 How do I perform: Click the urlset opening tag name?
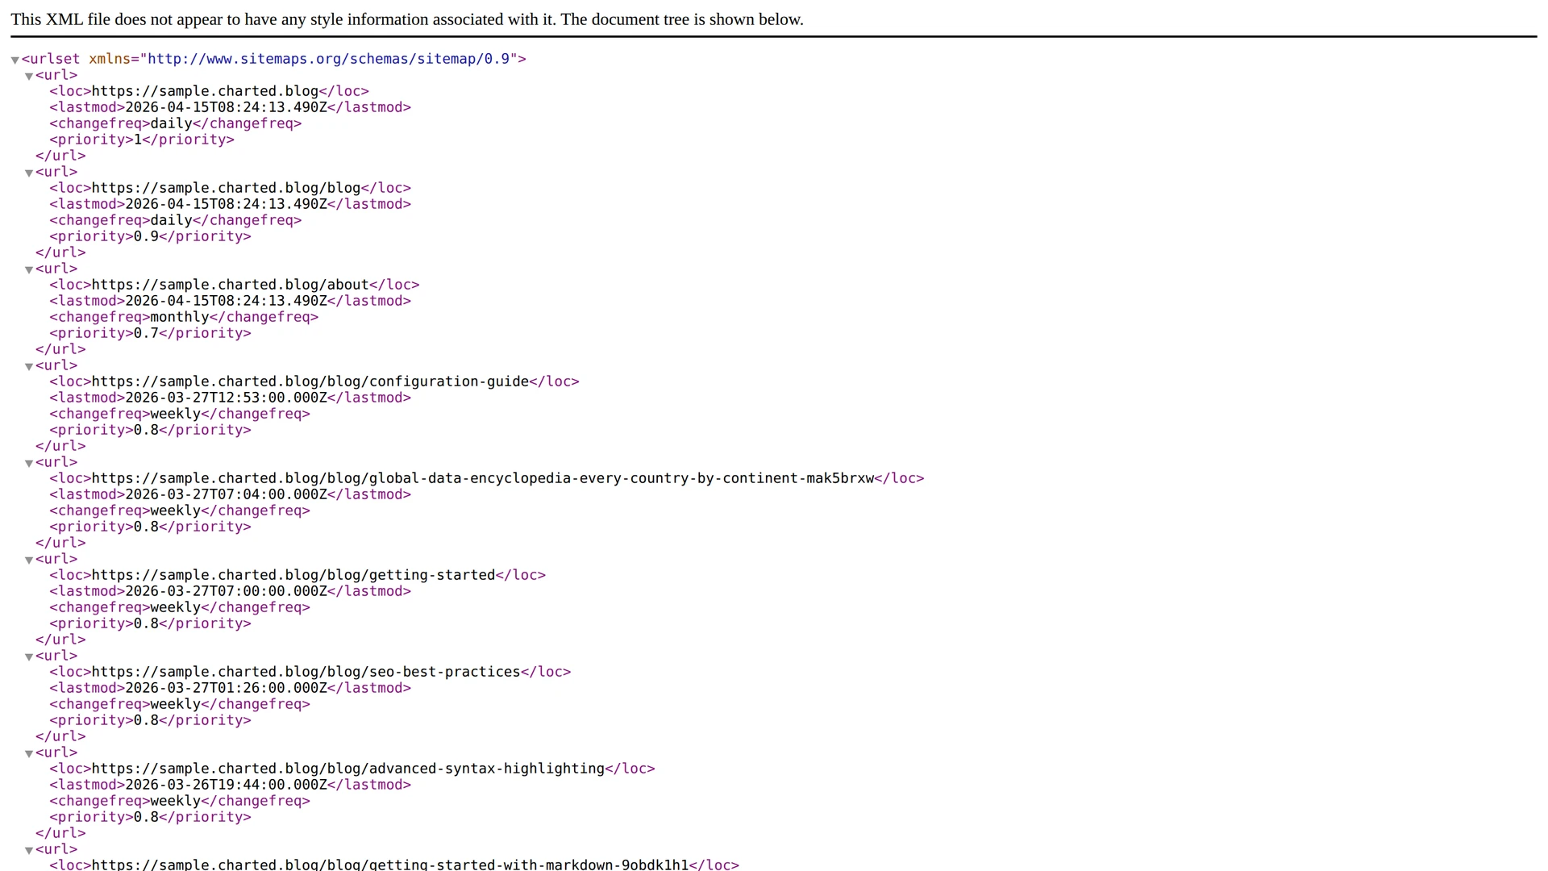[x=55, y=59]
